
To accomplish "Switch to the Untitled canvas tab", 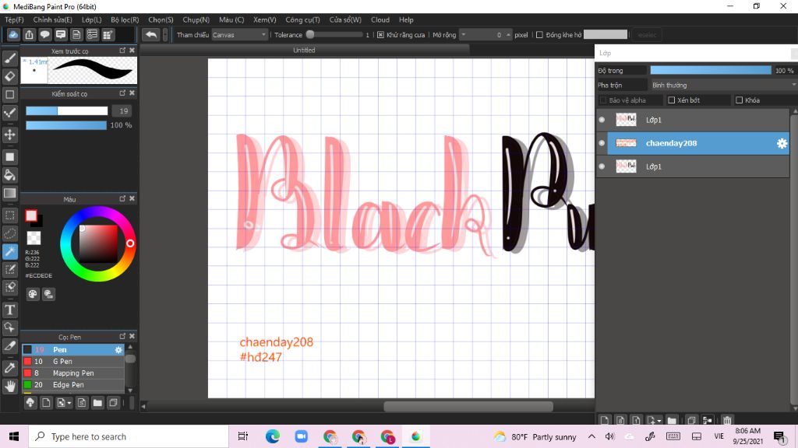I will [x=304, y=51].
